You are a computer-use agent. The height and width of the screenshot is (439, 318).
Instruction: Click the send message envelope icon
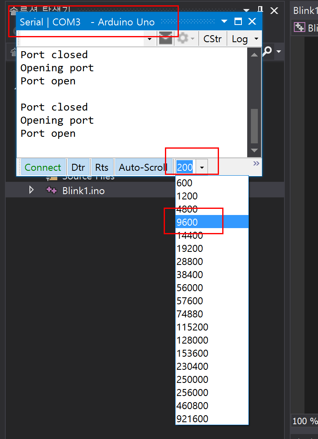(165, 38)
